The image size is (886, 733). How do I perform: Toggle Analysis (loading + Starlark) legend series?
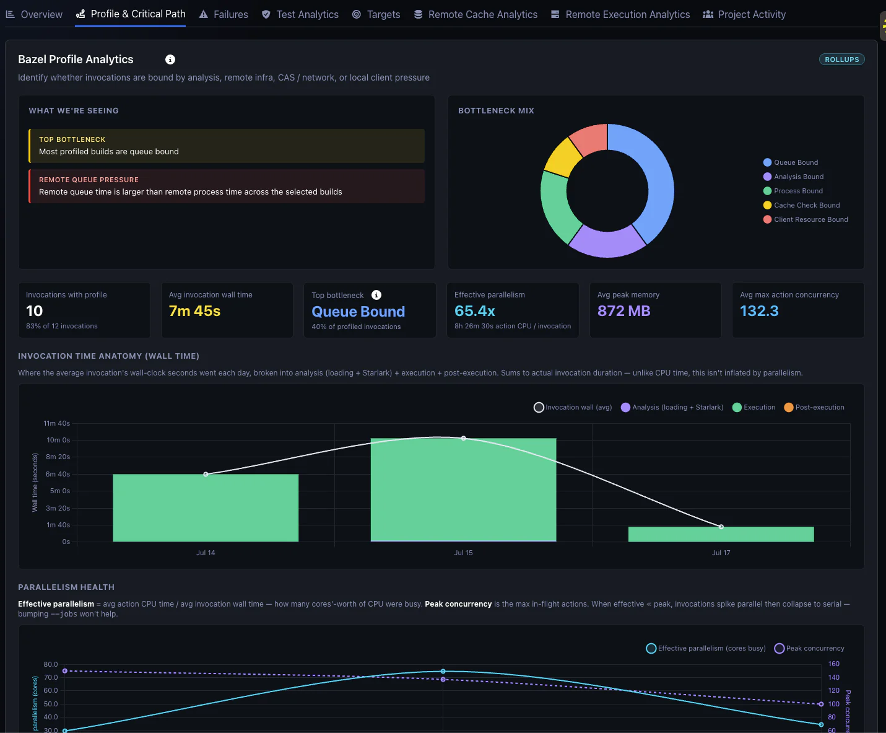pos(672,407)
